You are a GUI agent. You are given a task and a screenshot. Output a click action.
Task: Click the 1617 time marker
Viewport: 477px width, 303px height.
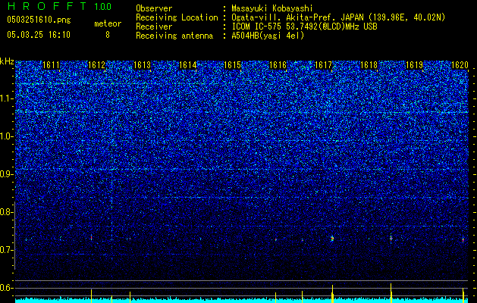point(323,65)
